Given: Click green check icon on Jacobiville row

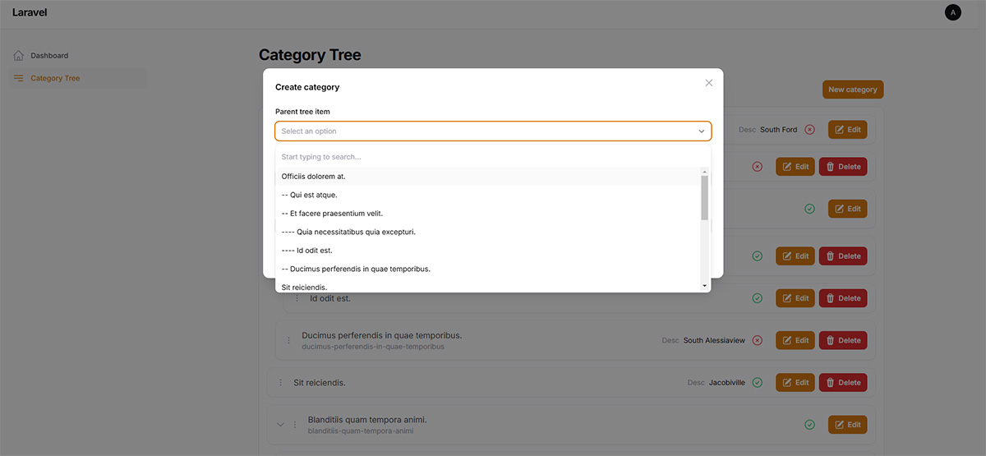Looking at the screenshot, I should click(758, 383).
